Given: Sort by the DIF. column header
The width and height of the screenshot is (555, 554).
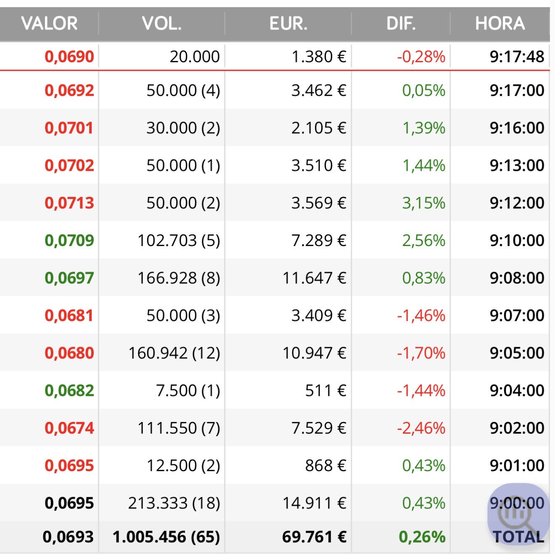Looking at the screenshot, I should pos(401,24).
